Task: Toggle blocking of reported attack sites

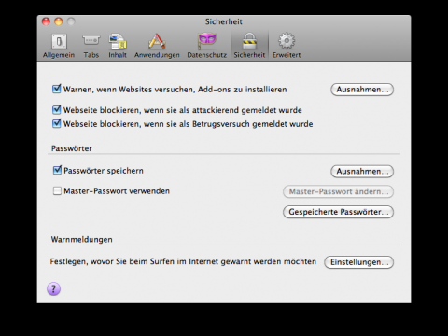Action: pyautogui.click(x=57, y=110)
